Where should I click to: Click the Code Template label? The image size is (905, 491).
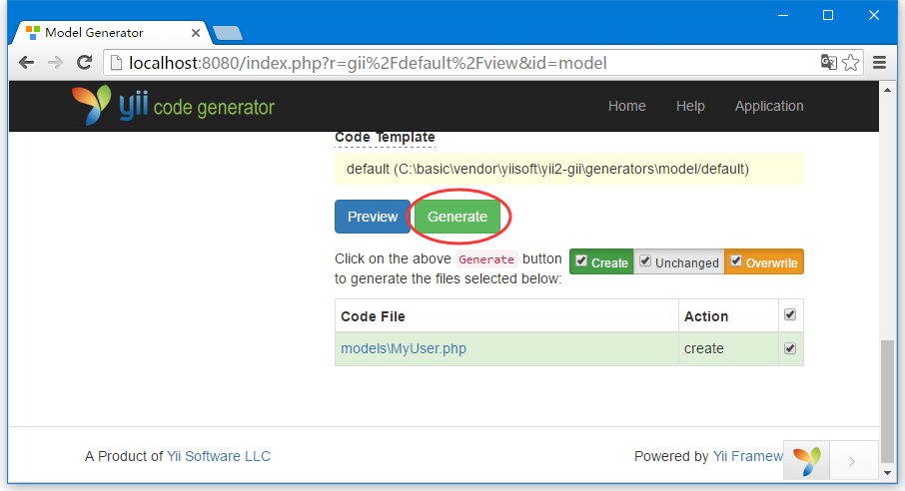tap(385, 138)
